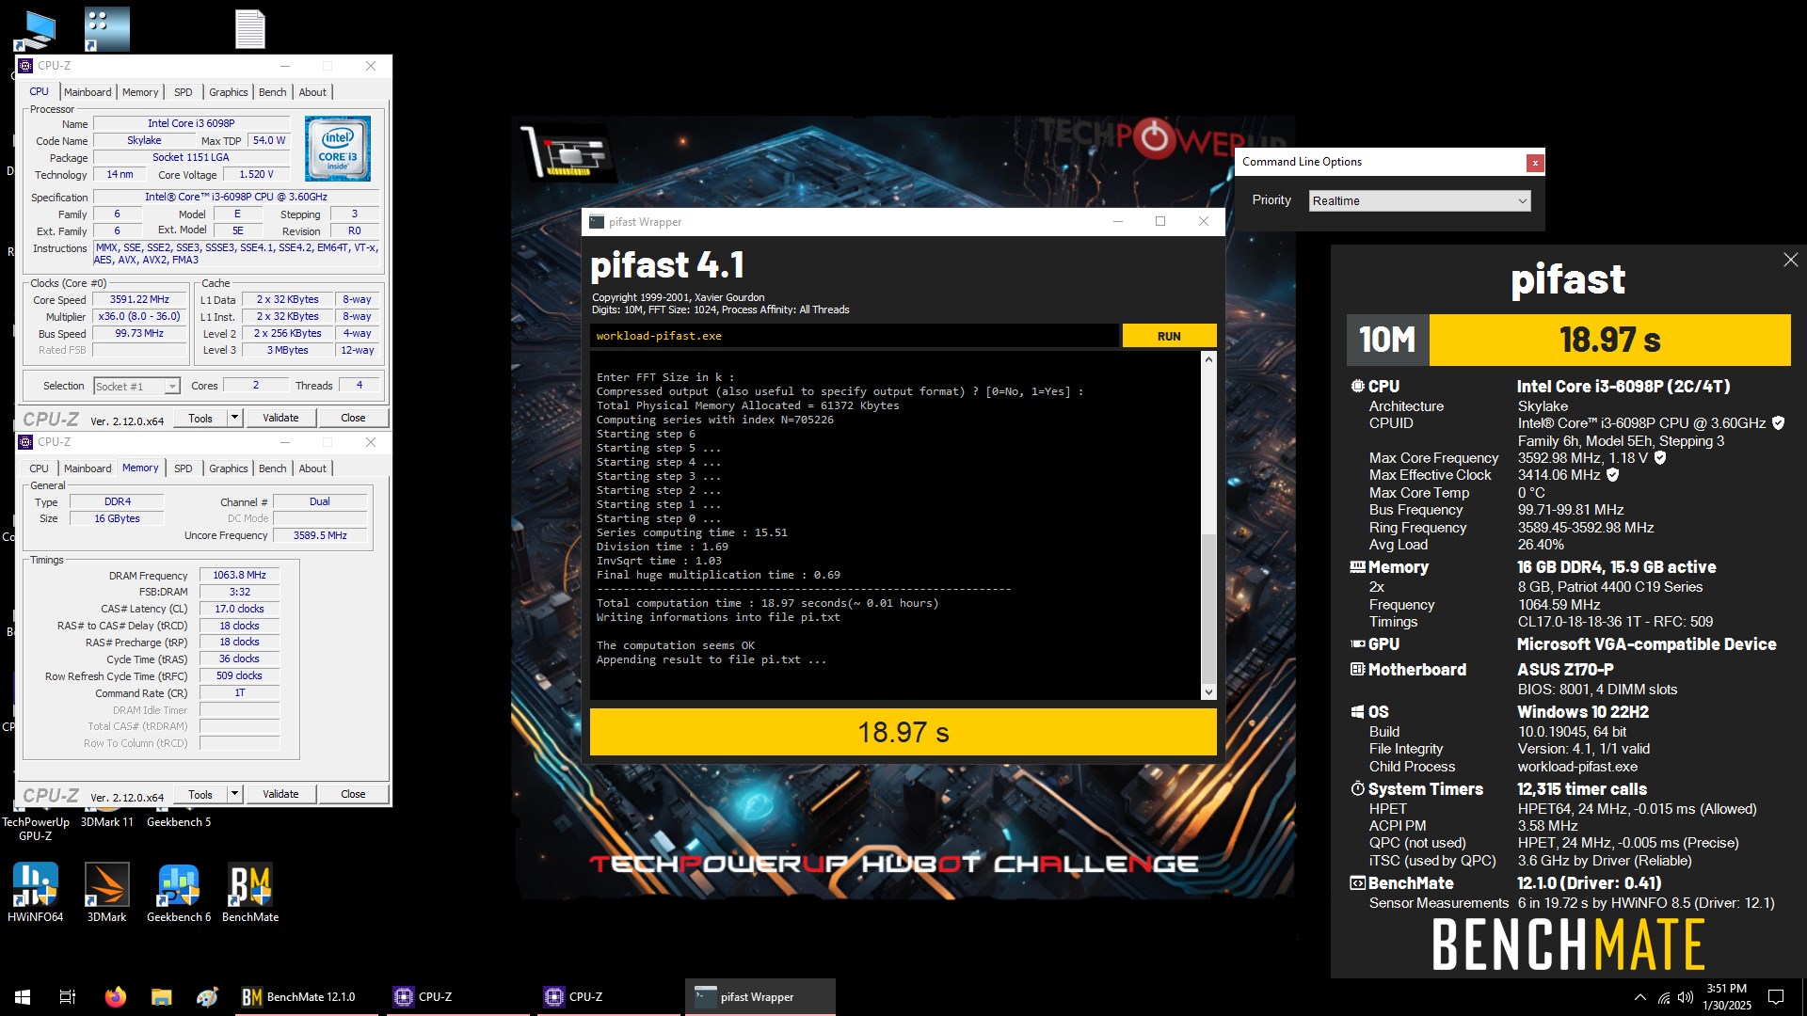Click the Name field Intel Core i3 6098P

pyautogui.click(x=191, y=123)
